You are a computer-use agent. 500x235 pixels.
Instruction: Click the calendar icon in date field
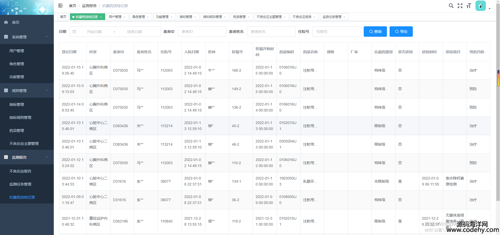(x=74, y=32)
